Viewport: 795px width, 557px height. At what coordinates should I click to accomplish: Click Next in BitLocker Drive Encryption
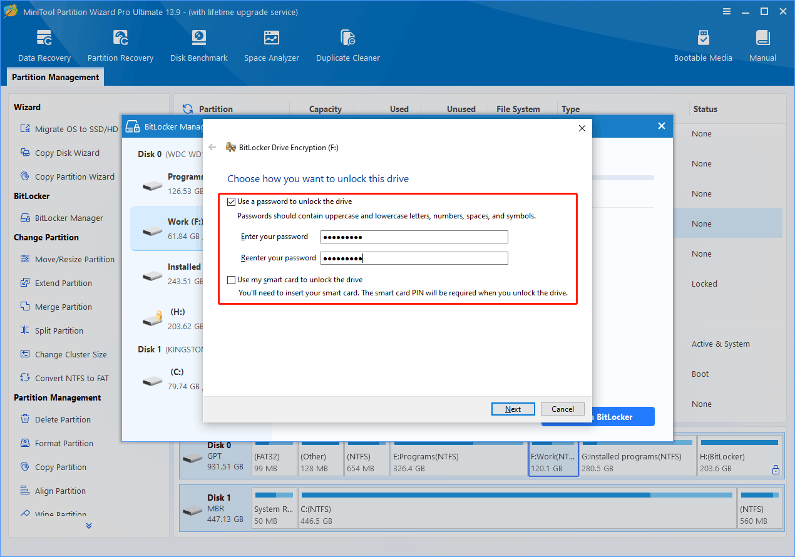coord(513,409)
